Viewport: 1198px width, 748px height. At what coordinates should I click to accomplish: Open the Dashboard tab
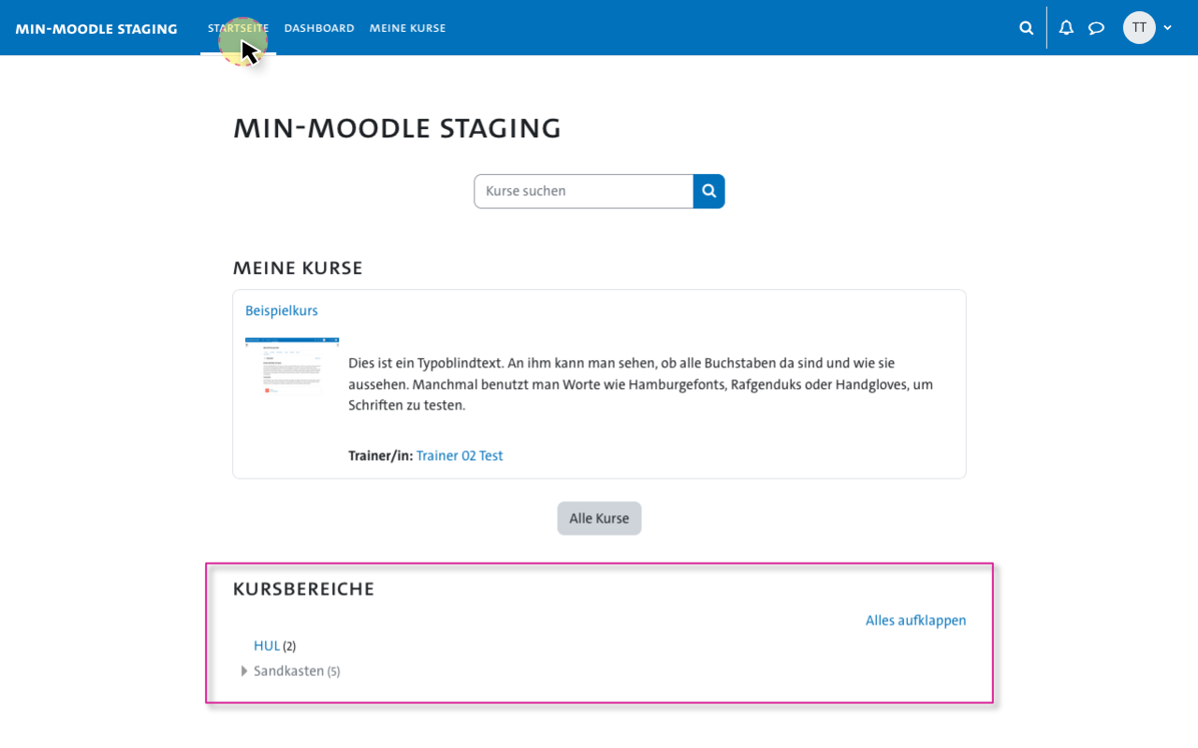coord(319,28)
